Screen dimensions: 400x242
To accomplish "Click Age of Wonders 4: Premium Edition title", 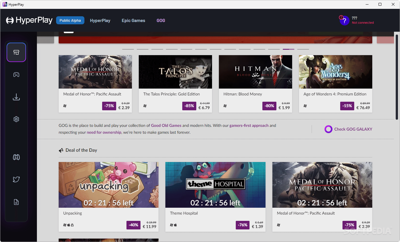I will (x=335, y=94).
